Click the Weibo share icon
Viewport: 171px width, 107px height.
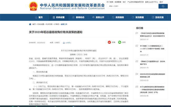click(109, 42)
